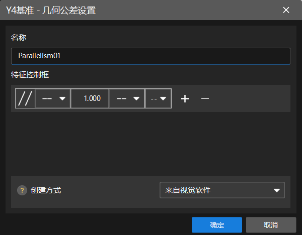The height and width of the screenshot is (235, 302).
Task: Click the tolerance value field showing 1.000
Action: 90,98
